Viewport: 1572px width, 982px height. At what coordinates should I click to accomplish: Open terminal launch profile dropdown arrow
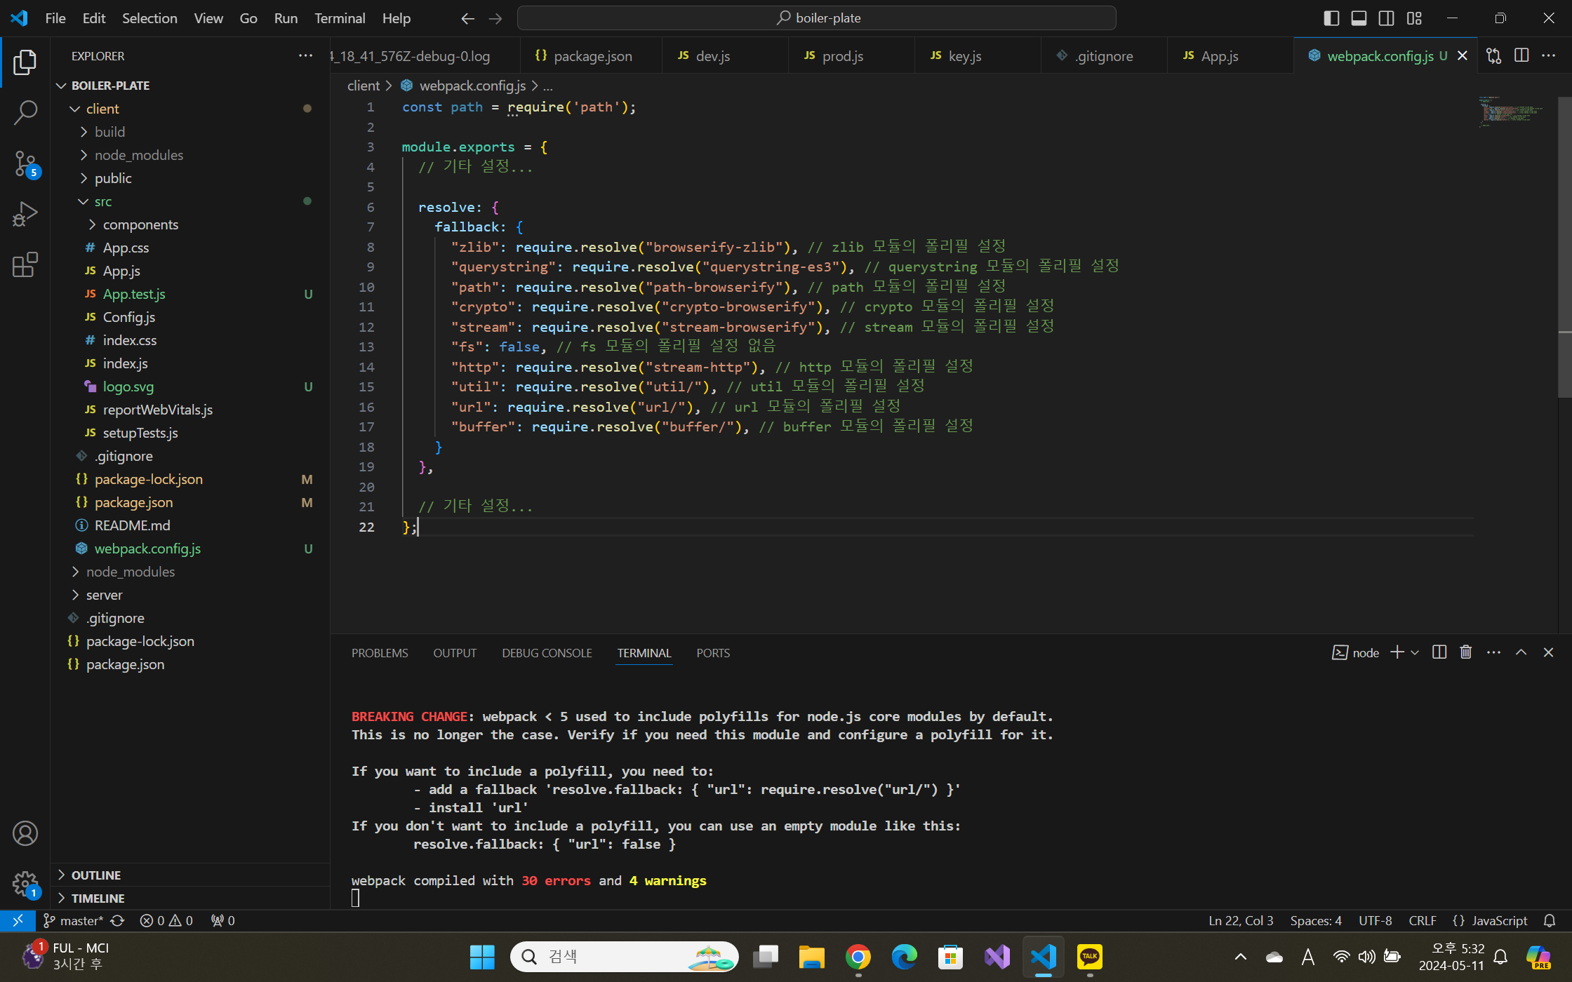pyautogui.click(x=1415, y=652)
